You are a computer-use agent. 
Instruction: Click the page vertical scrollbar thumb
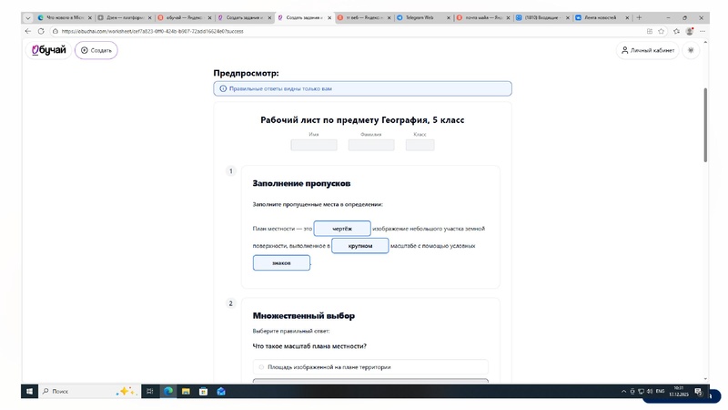(x=705, y=125)
